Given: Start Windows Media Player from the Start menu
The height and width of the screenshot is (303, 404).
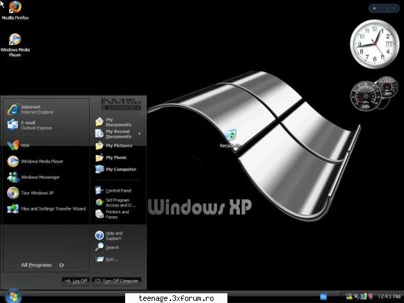Looking at the screenshot, I should coord(35,161).
